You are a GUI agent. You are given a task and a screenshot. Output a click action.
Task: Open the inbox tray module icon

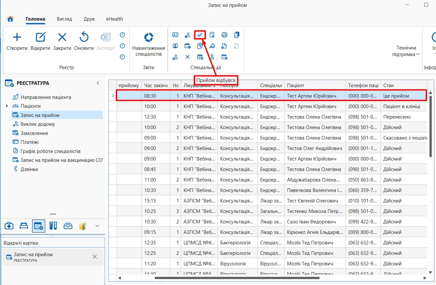click(x=68, y=226)
